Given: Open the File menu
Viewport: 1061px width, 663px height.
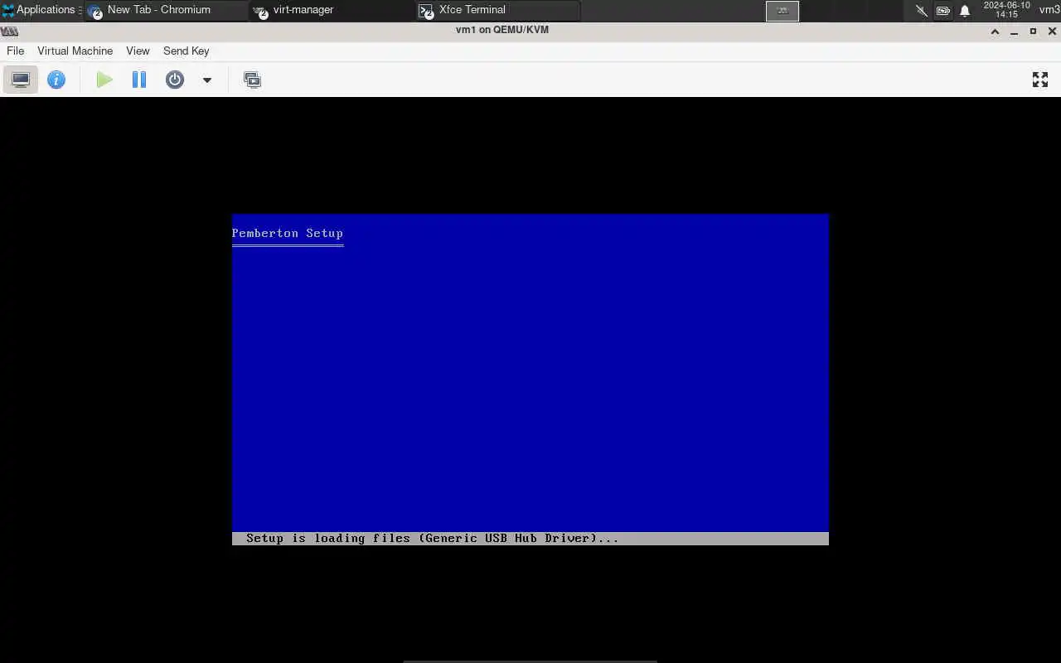Looking at the screenshot, I should 15,51.
